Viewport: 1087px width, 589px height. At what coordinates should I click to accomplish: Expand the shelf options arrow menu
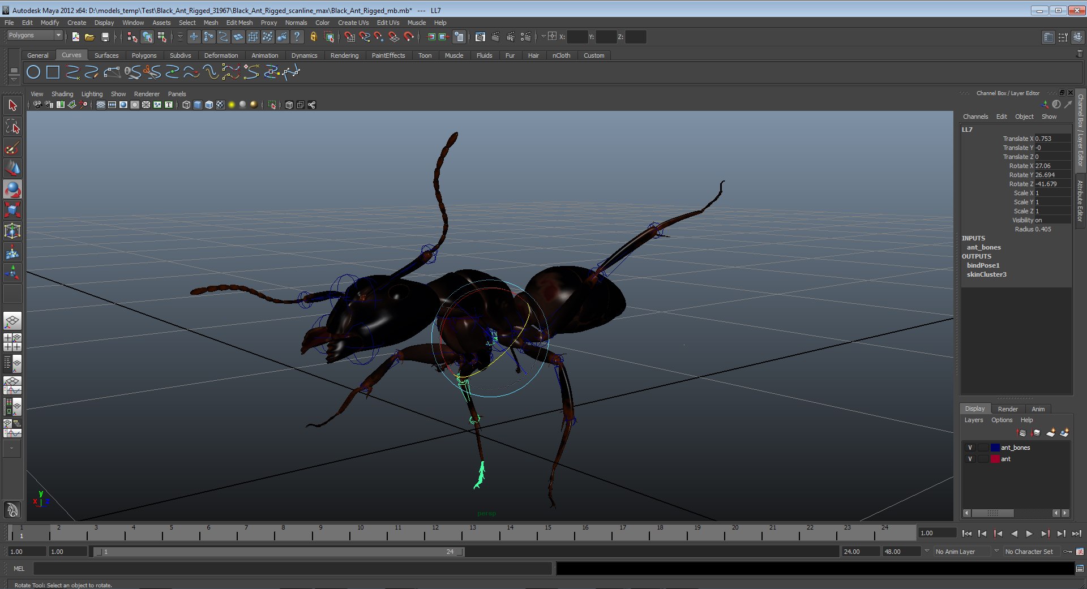(14, 80)
